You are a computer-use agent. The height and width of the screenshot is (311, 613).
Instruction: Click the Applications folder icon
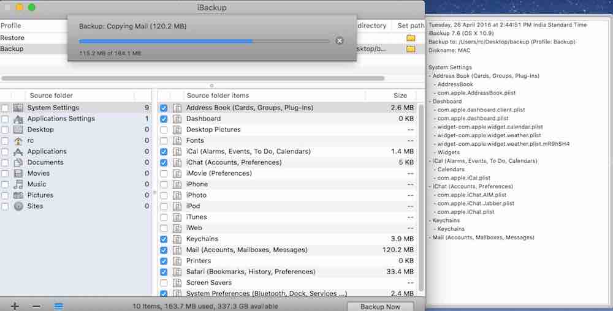tap(18, 151)
